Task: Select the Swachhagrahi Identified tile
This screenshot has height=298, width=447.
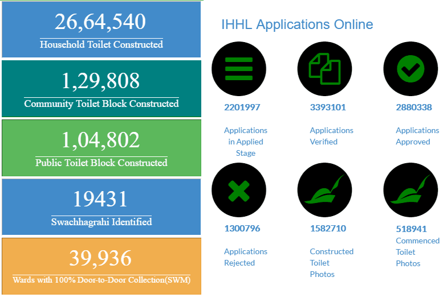Action: click(101, 207)
